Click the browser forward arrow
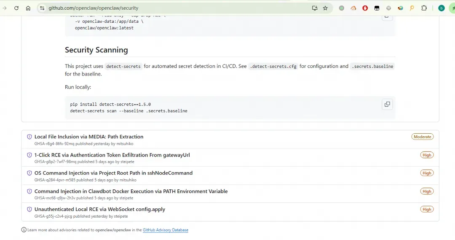 [x=5, y=8]
